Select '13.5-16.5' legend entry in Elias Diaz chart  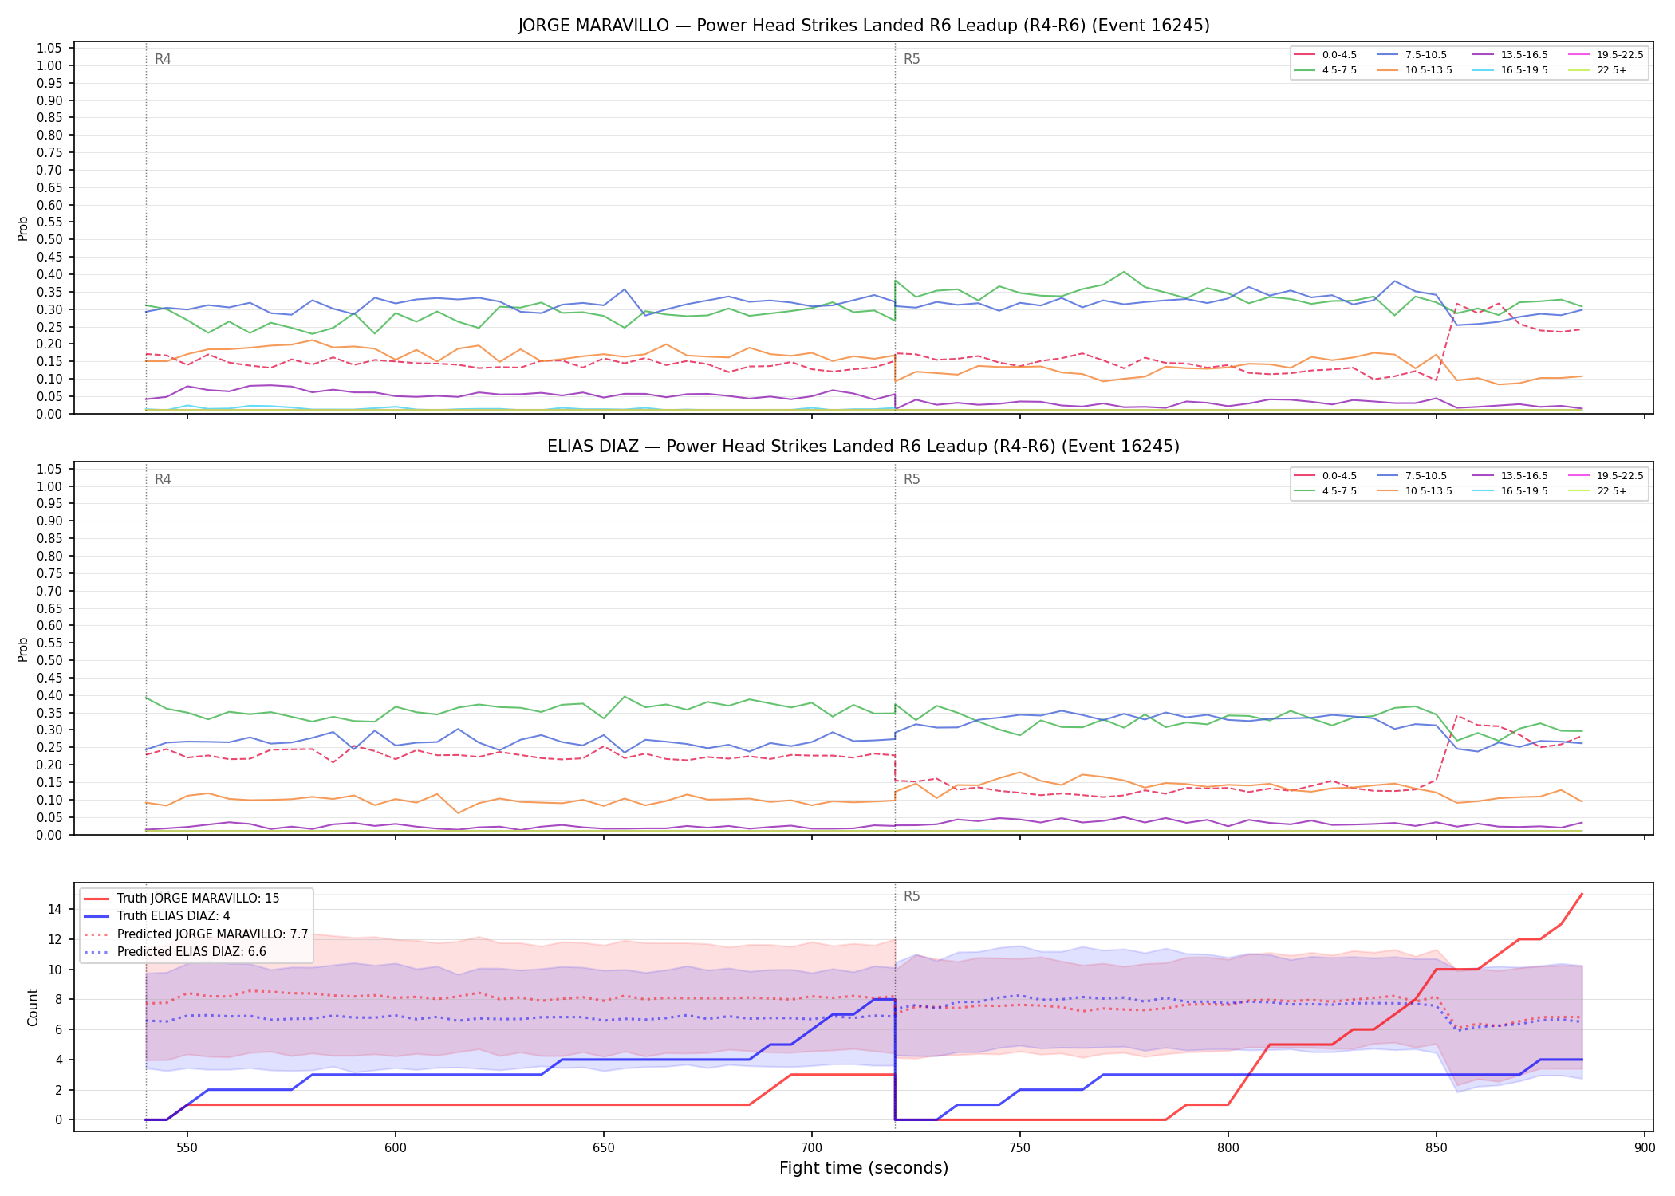click(1511, 476)
